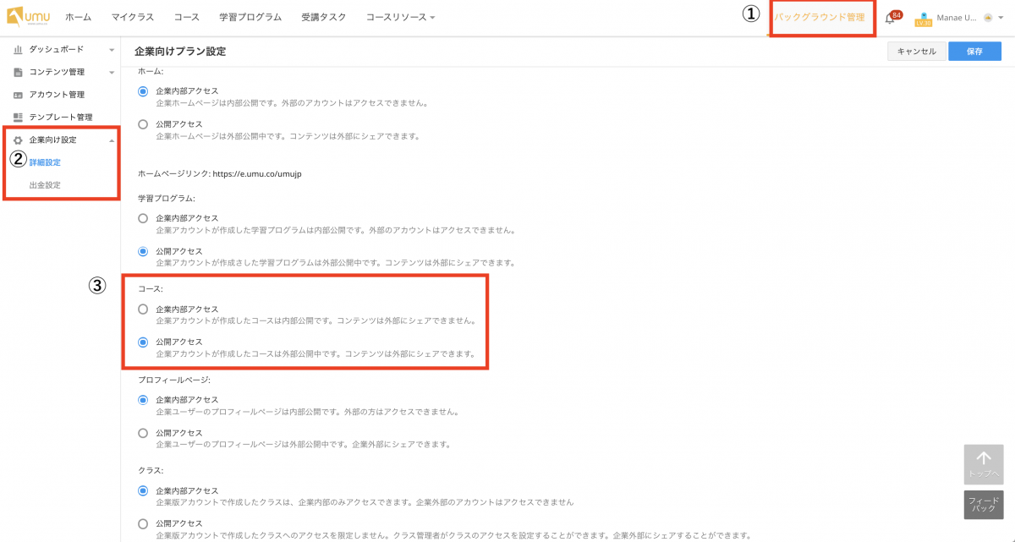
Task: Click the 企業向けプラン設定 page title
Action: (x=180, y=52)
